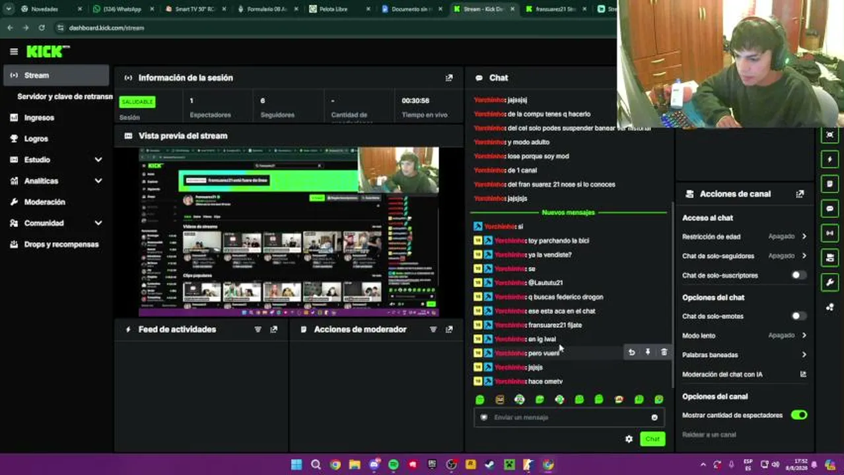Open Logros in the sidebar
This screenshot has height=475, width=844.
[x=36, y=139]
